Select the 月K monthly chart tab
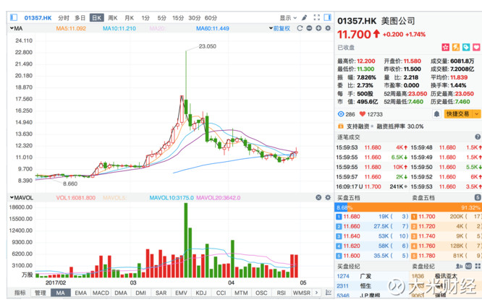 pyautogui.click(x=130, y=18)
